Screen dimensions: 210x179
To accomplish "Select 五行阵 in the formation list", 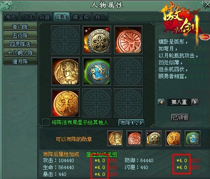I will pos(20,35).
